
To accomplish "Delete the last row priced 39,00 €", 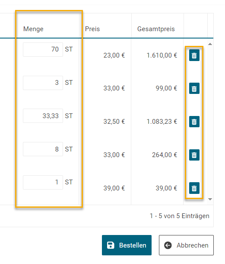I will pyautogui.click(x=194, y=188).
